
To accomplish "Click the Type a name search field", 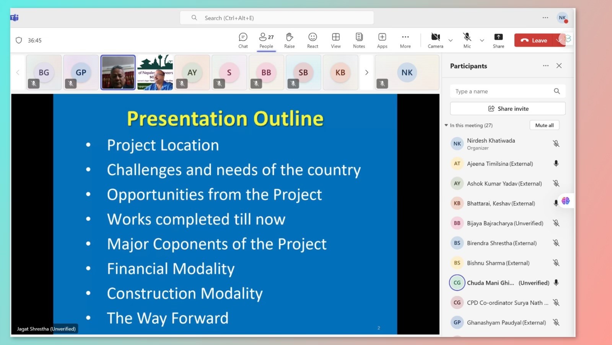I will coord(508,91).
